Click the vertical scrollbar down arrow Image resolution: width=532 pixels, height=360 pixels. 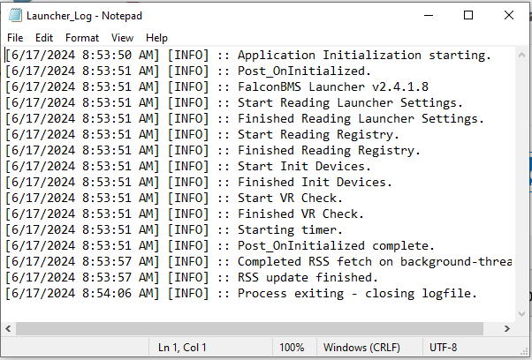[521, 314]
